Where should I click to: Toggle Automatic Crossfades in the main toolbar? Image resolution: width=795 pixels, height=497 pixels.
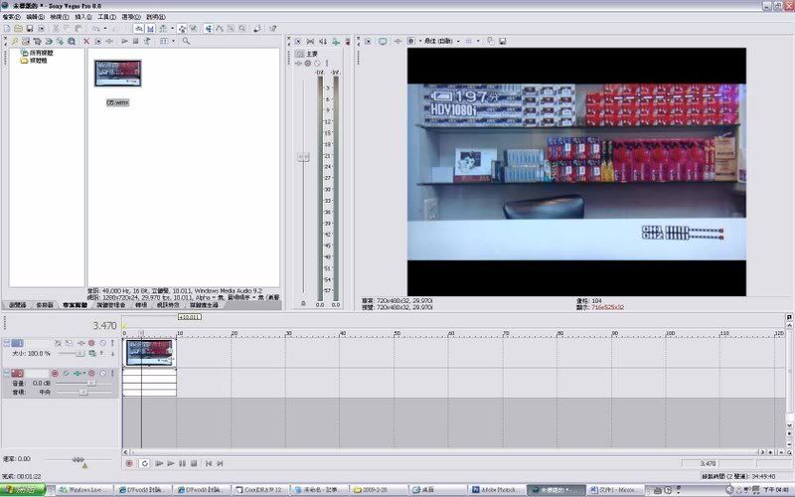(x=151, y=29)
